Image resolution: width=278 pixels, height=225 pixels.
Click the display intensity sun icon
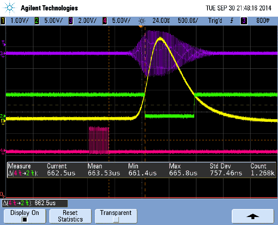click(141, 21)
